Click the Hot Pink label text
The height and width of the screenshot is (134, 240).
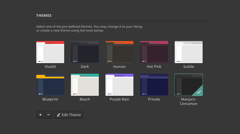pos(154,67)
